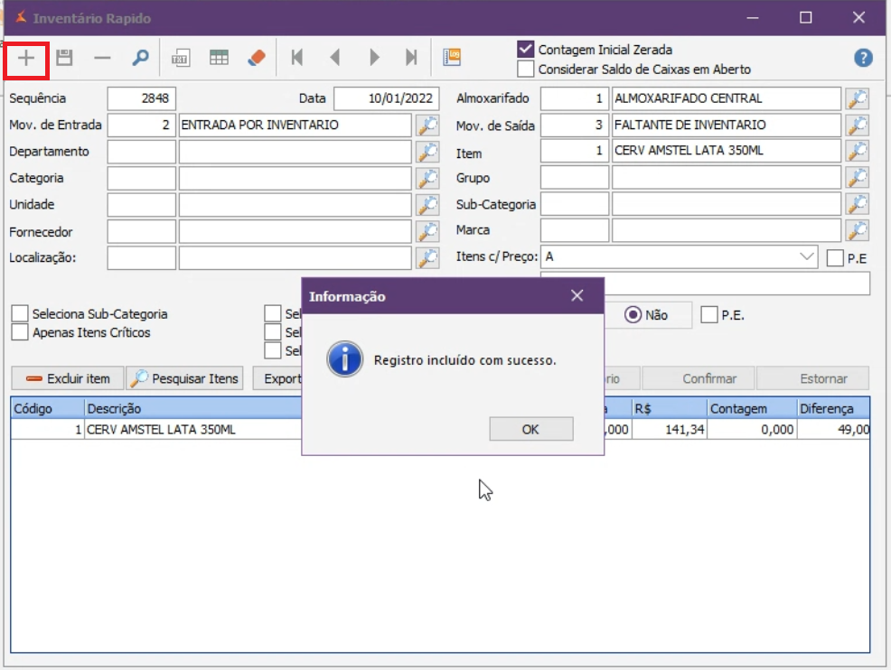Open Mov. de Entrada lookup magnifier
This screenshot has height=670, width=891.
pyautogui.click(x=428, y=126)
